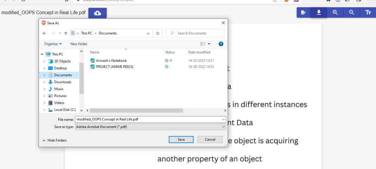Click the zoom out magnifier icon
This screenshot has height=169, width=376.
click(352, 12)
